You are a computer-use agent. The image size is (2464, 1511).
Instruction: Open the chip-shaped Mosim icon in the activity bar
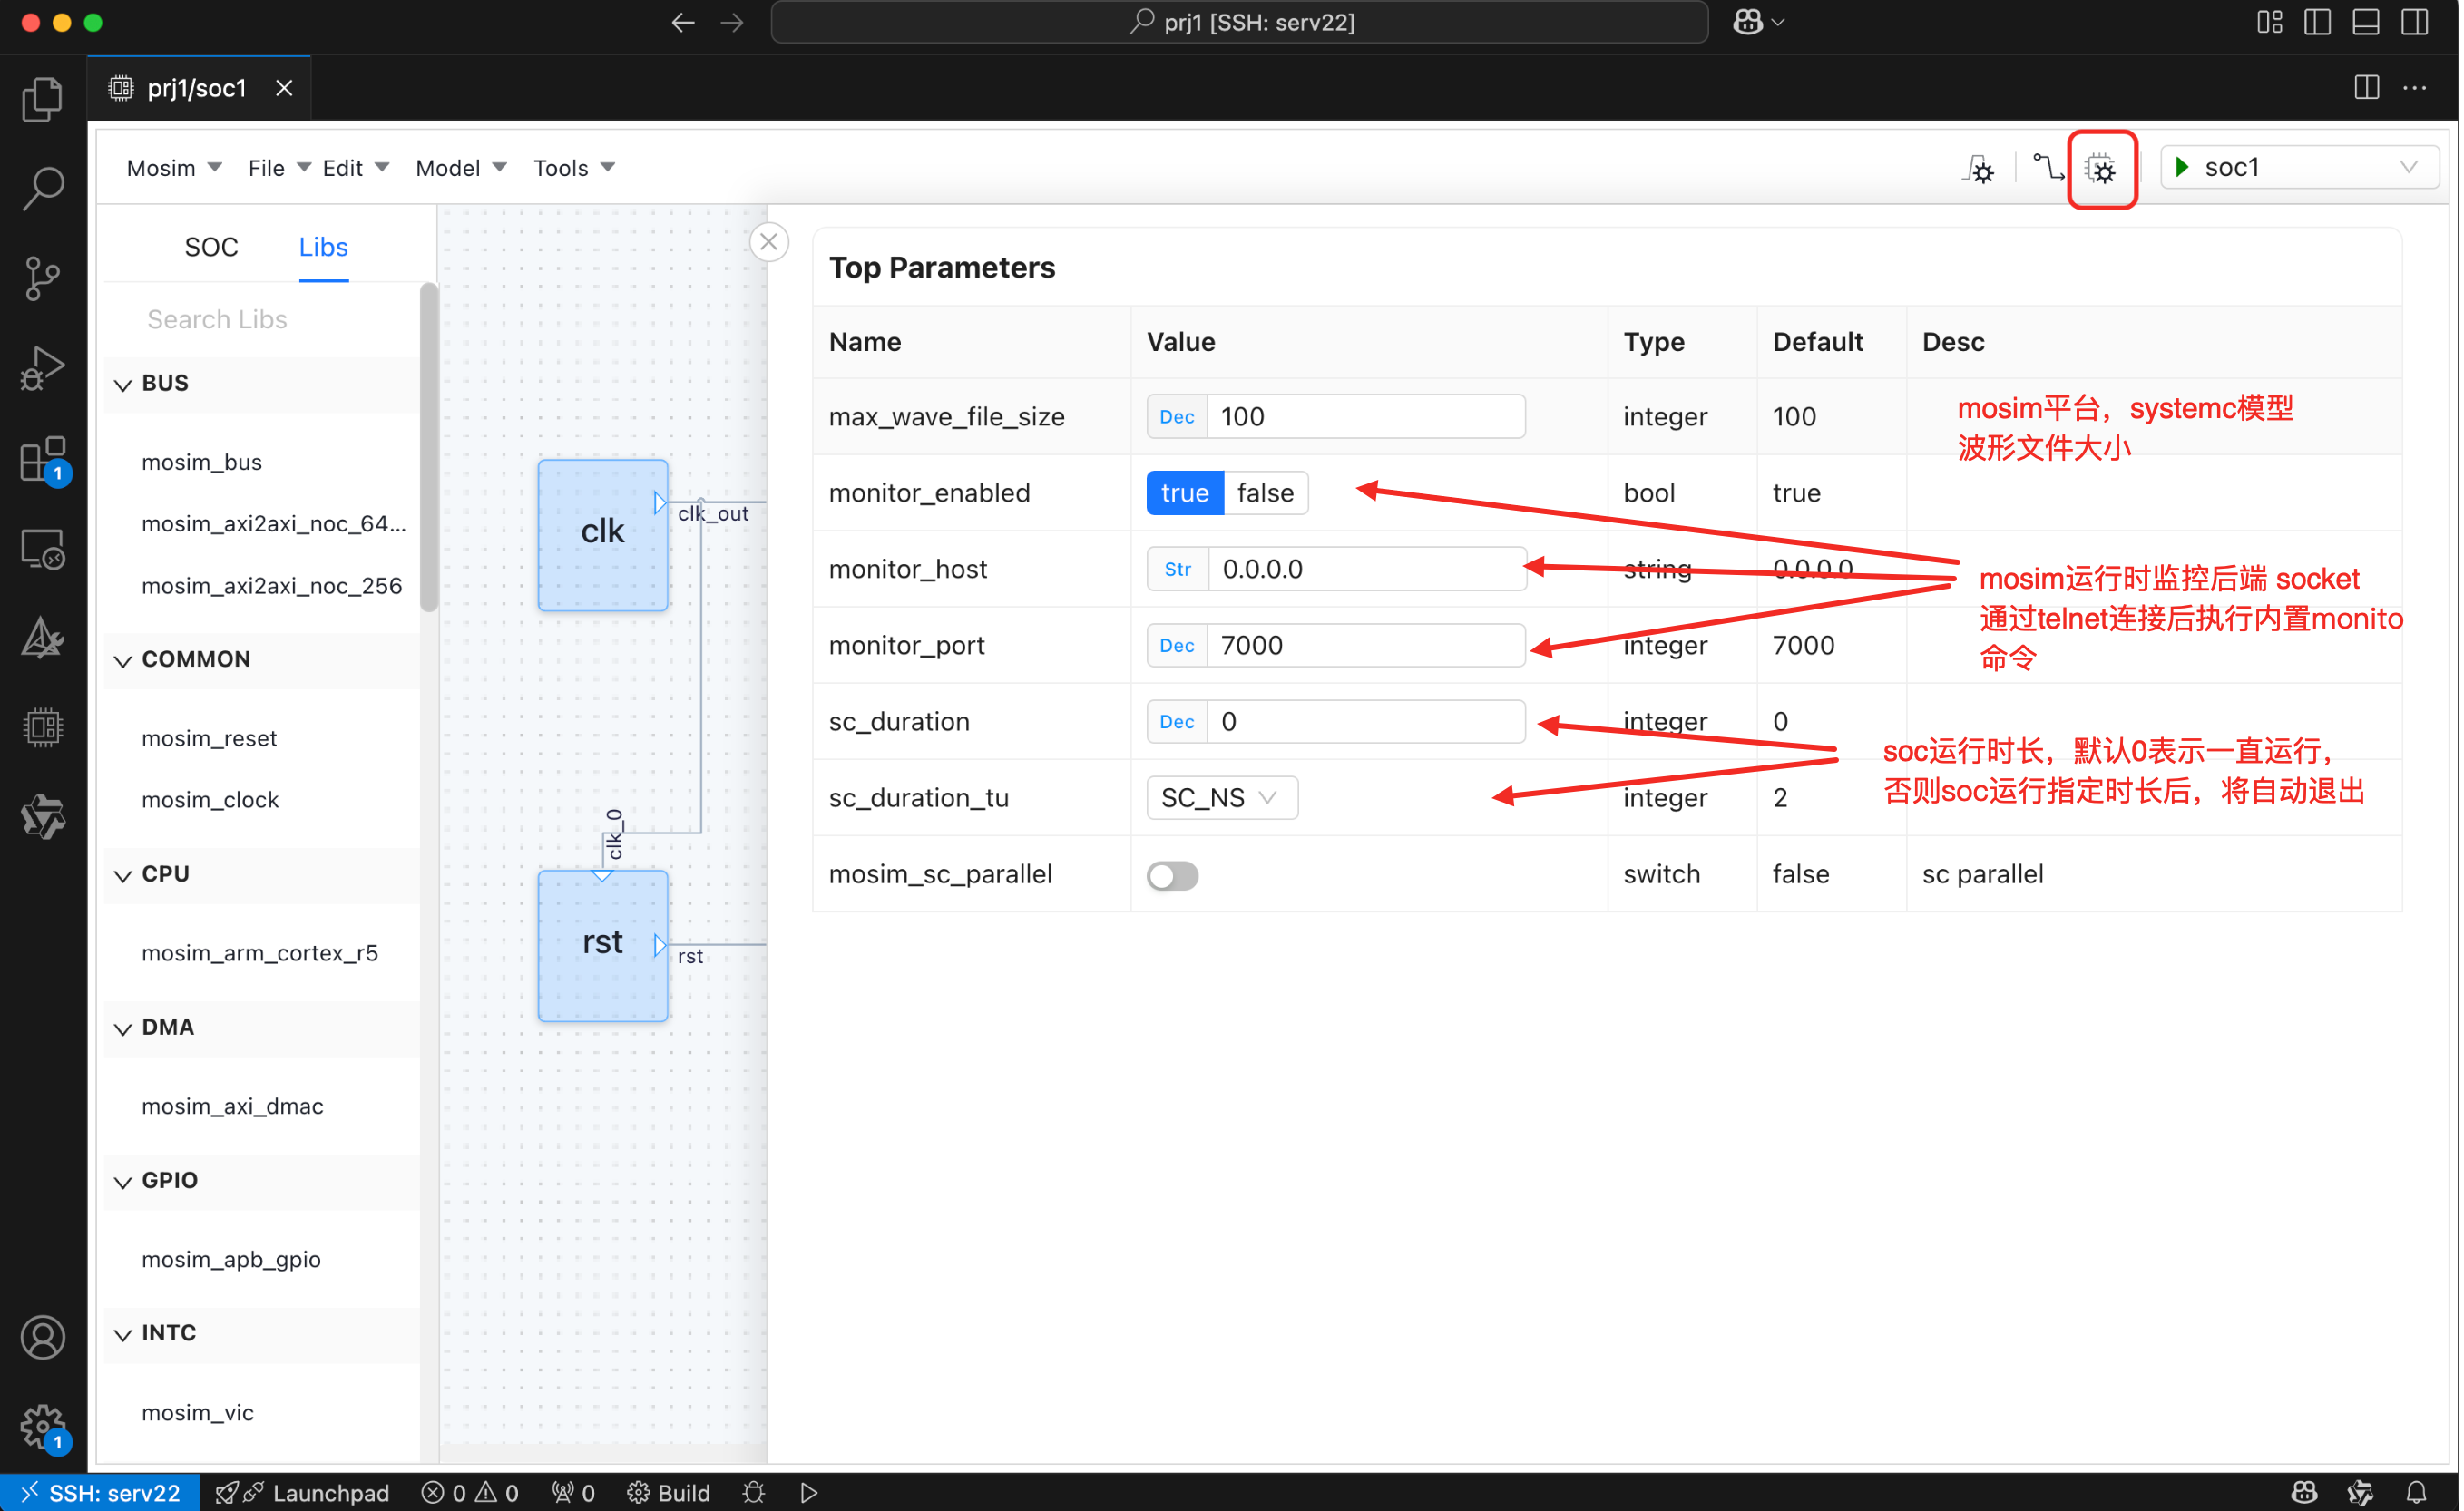pyautogui.click(x=42, y=727)
